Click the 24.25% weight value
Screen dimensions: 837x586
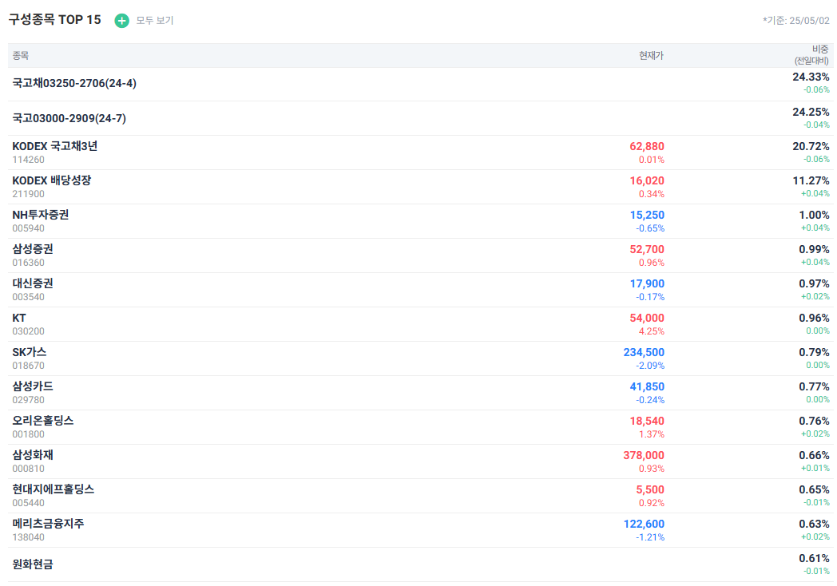click(811, 112)
